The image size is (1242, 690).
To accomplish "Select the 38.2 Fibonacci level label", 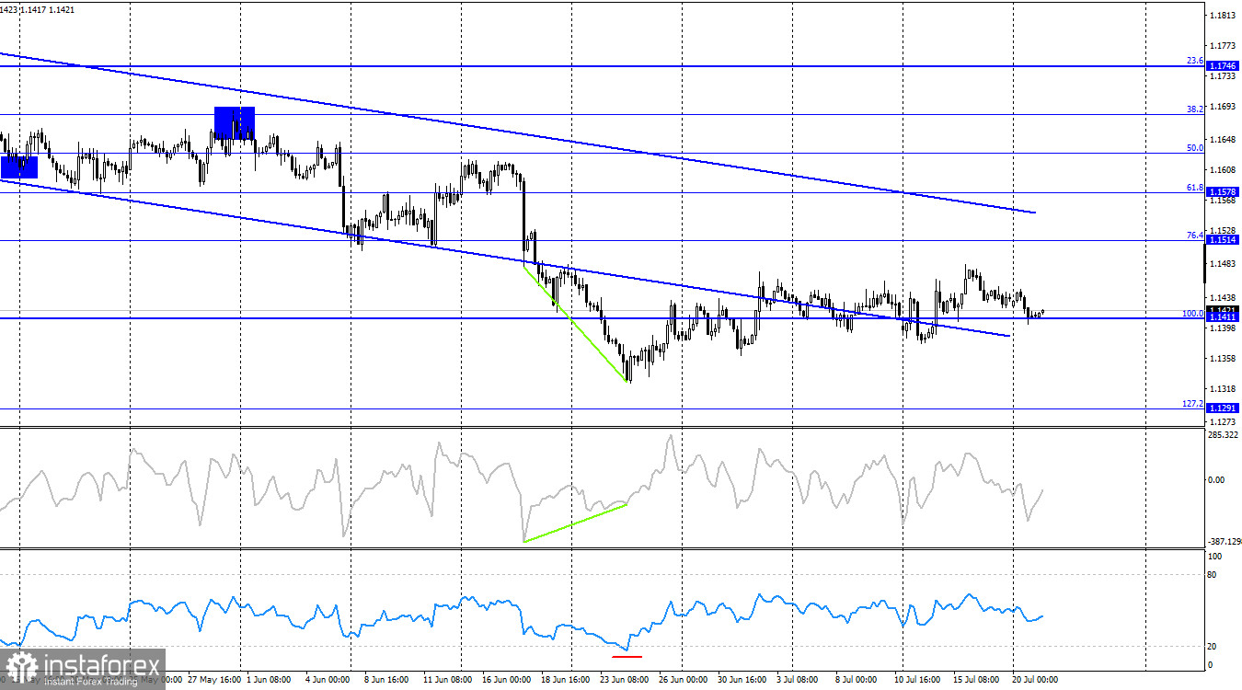I will click(x=1194, y=109).
